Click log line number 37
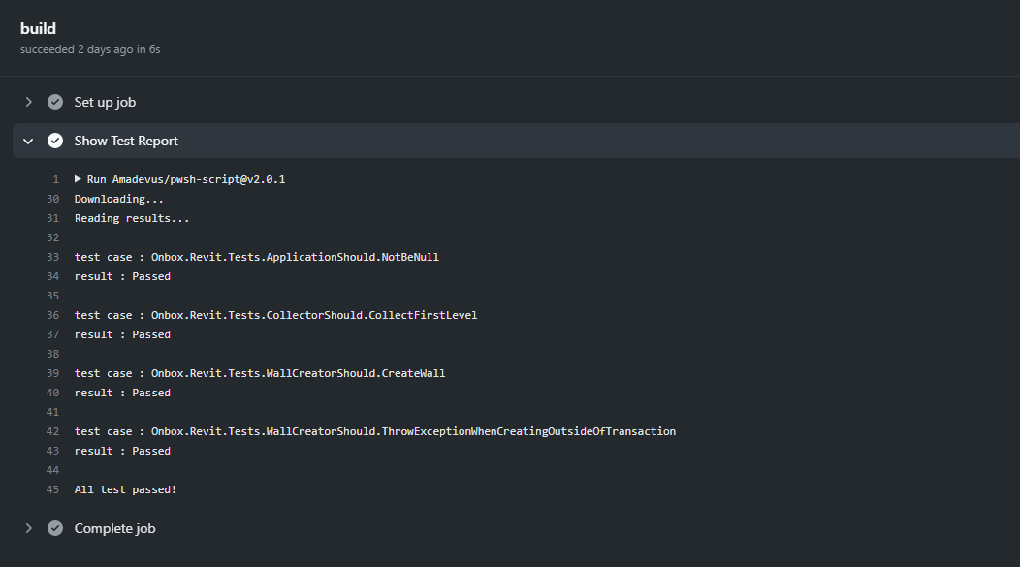 pyautogui.click(x=52, y=334)
